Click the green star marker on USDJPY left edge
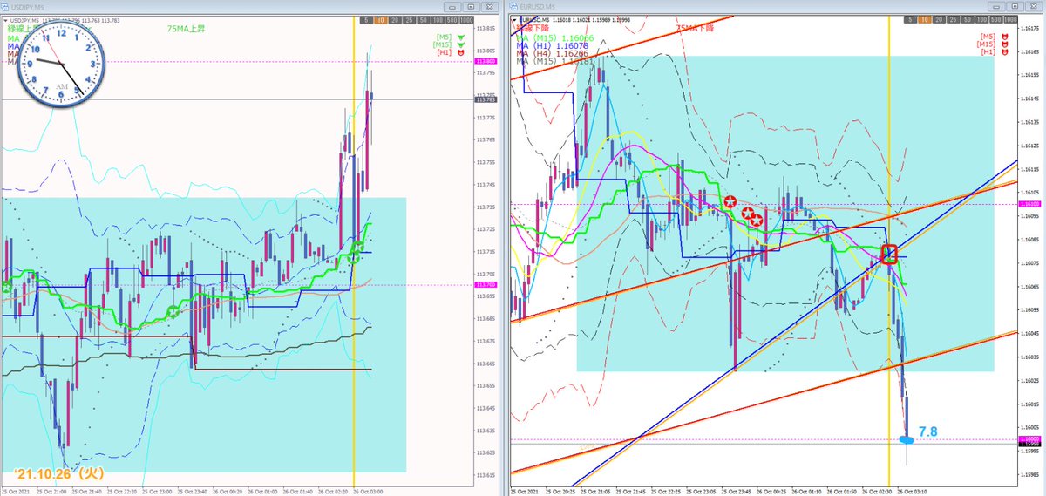The width and height of the screenshot is (1046, 496). [x=4, y=288]
